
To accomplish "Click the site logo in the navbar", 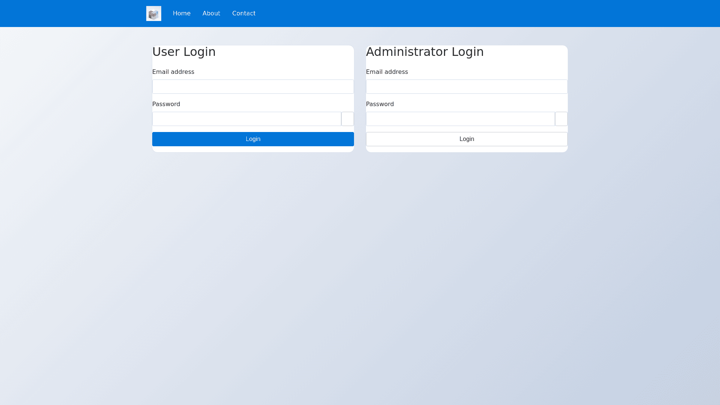I will (x=154, y=13).
